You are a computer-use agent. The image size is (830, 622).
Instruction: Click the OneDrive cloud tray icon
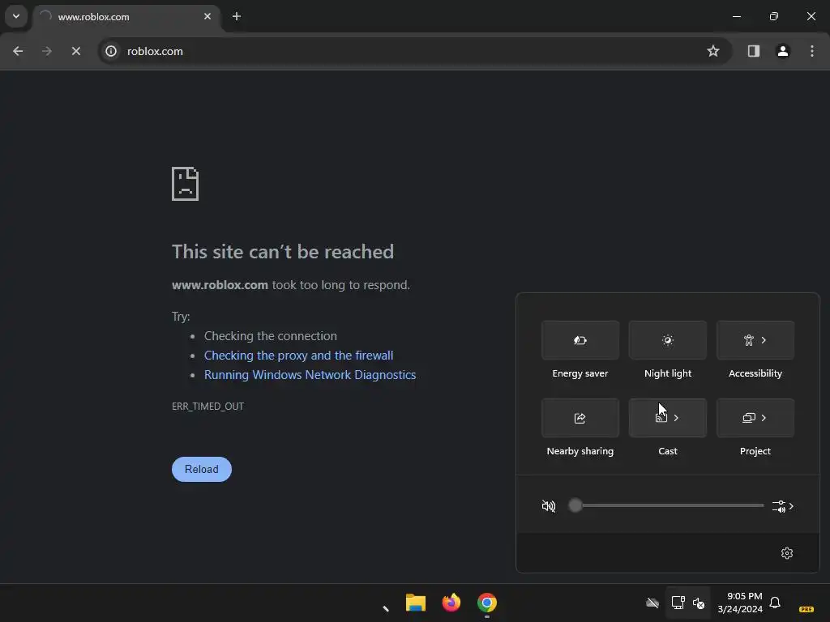(x=652, y=603)
